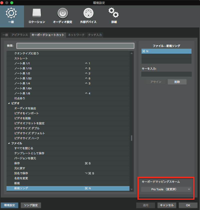200x210 pixels.
Task: Select the ノート長 1/1 row
Action: 68,63
